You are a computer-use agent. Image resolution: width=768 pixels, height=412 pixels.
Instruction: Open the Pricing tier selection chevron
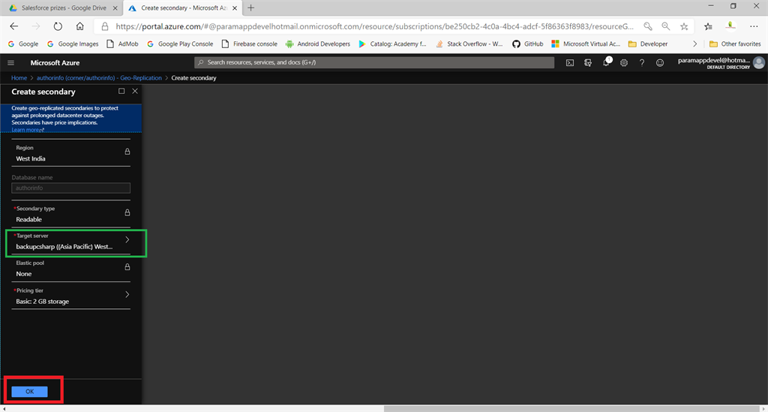click(127, 294)
